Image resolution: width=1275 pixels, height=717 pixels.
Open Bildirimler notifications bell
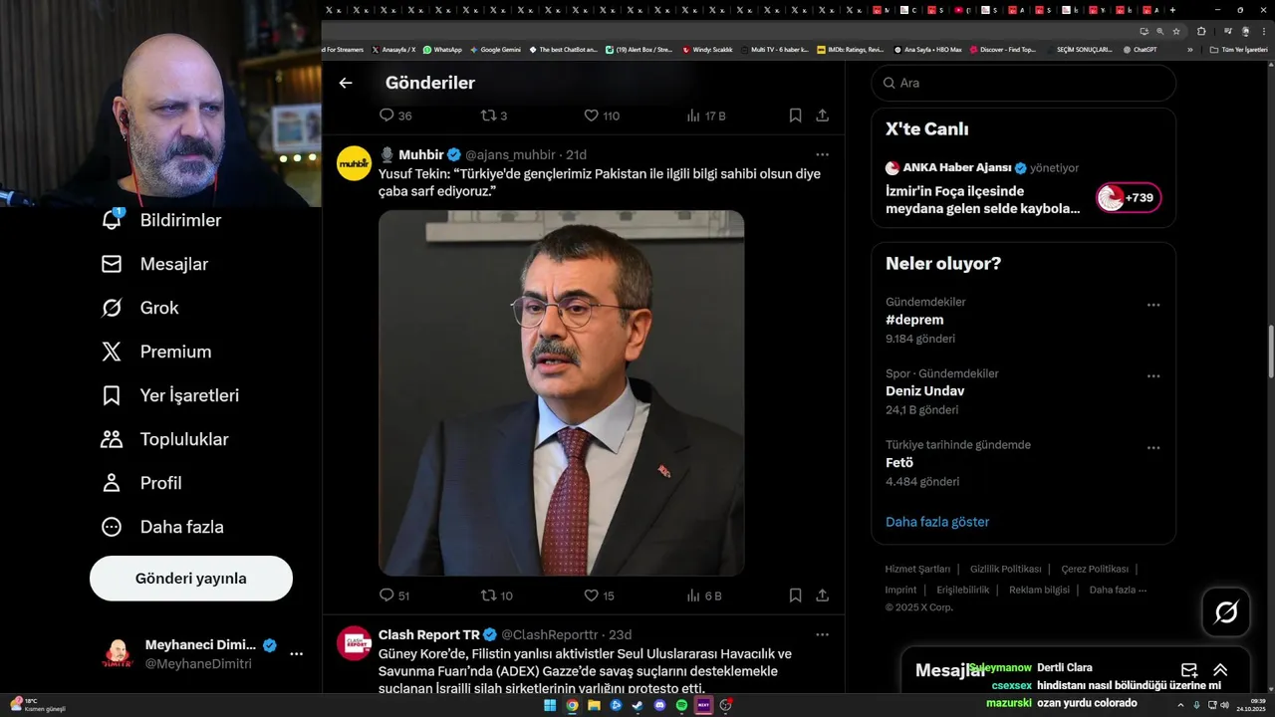(x=113, y=220)
